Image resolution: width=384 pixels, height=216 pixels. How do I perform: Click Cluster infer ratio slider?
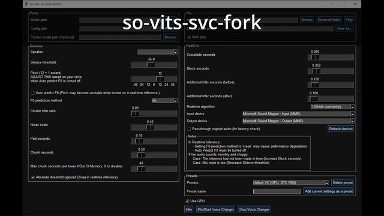pos(154,113)
